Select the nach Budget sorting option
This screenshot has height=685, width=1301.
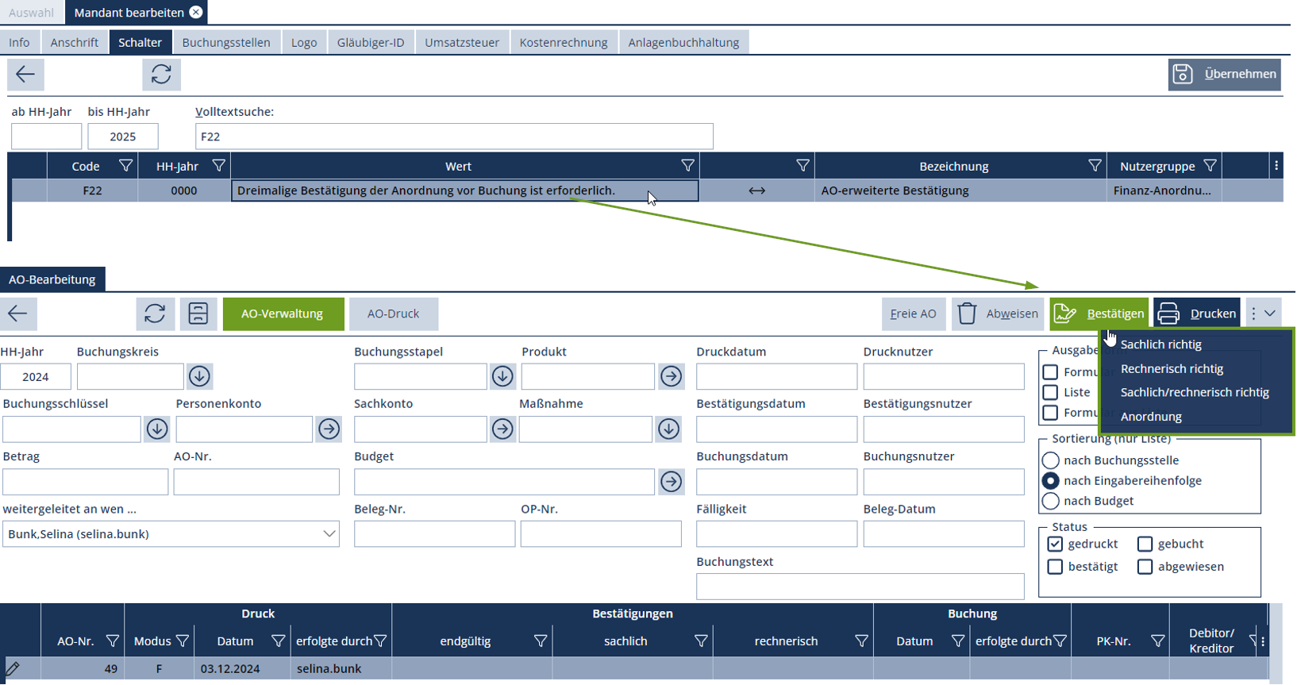click(1050, 501)
